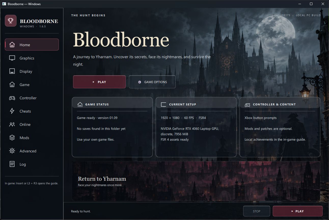Click the STOP button in bottom bar
This screenshot has height=220, width=329.
tap(256, 211)
